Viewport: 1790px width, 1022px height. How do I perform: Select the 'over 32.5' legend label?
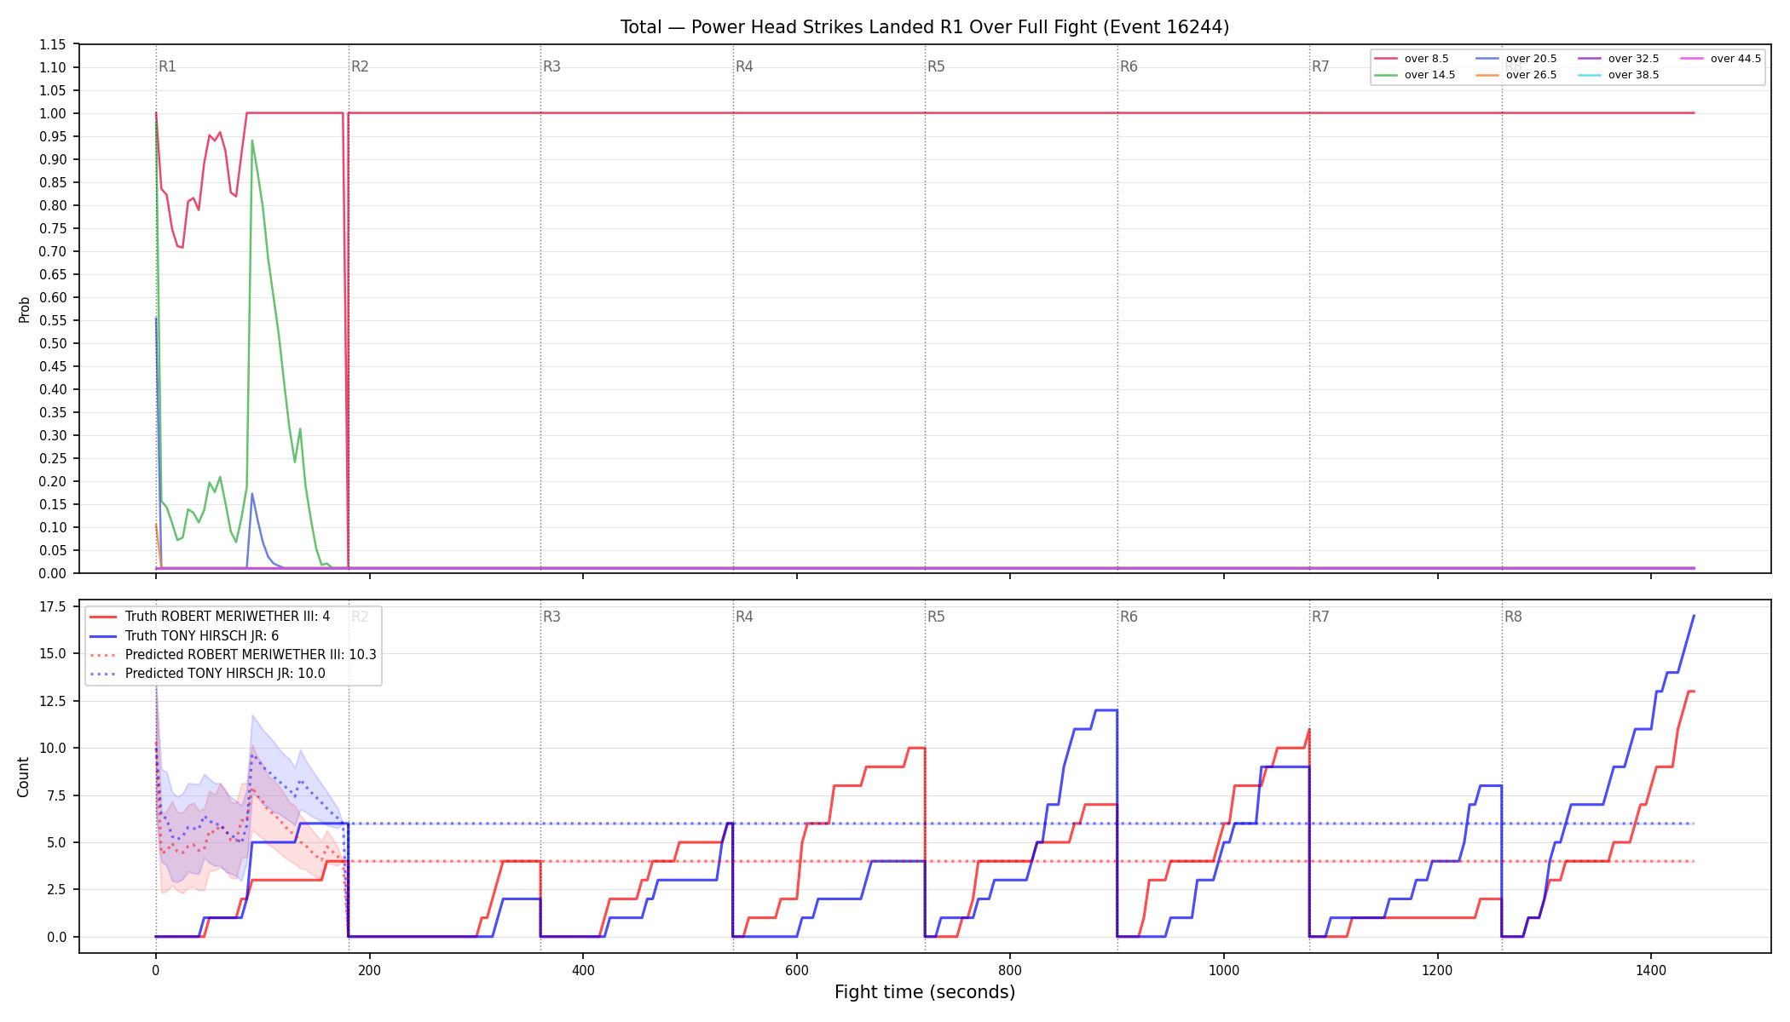click(x=1633, y=59)
